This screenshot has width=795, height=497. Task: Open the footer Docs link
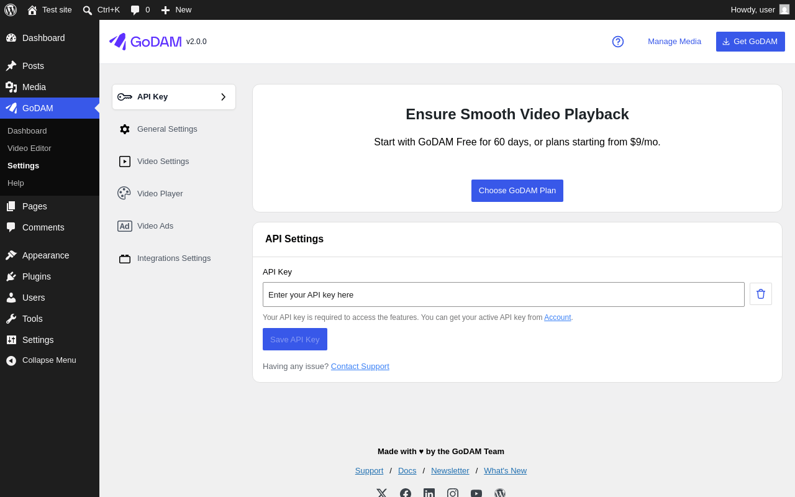click(407, 471)
